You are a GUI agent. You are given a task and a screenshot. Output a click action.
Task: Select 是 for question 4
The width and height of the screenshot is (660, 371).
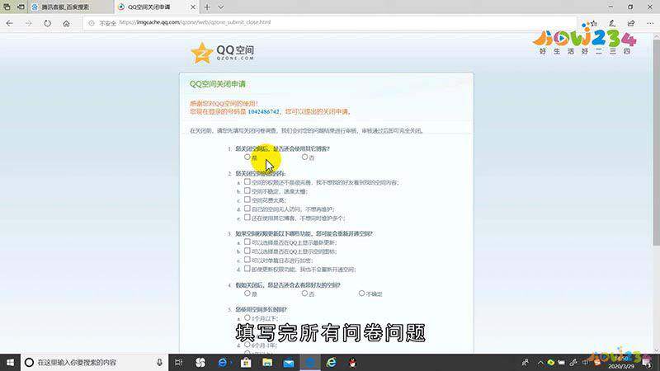[x=247, y=294]
